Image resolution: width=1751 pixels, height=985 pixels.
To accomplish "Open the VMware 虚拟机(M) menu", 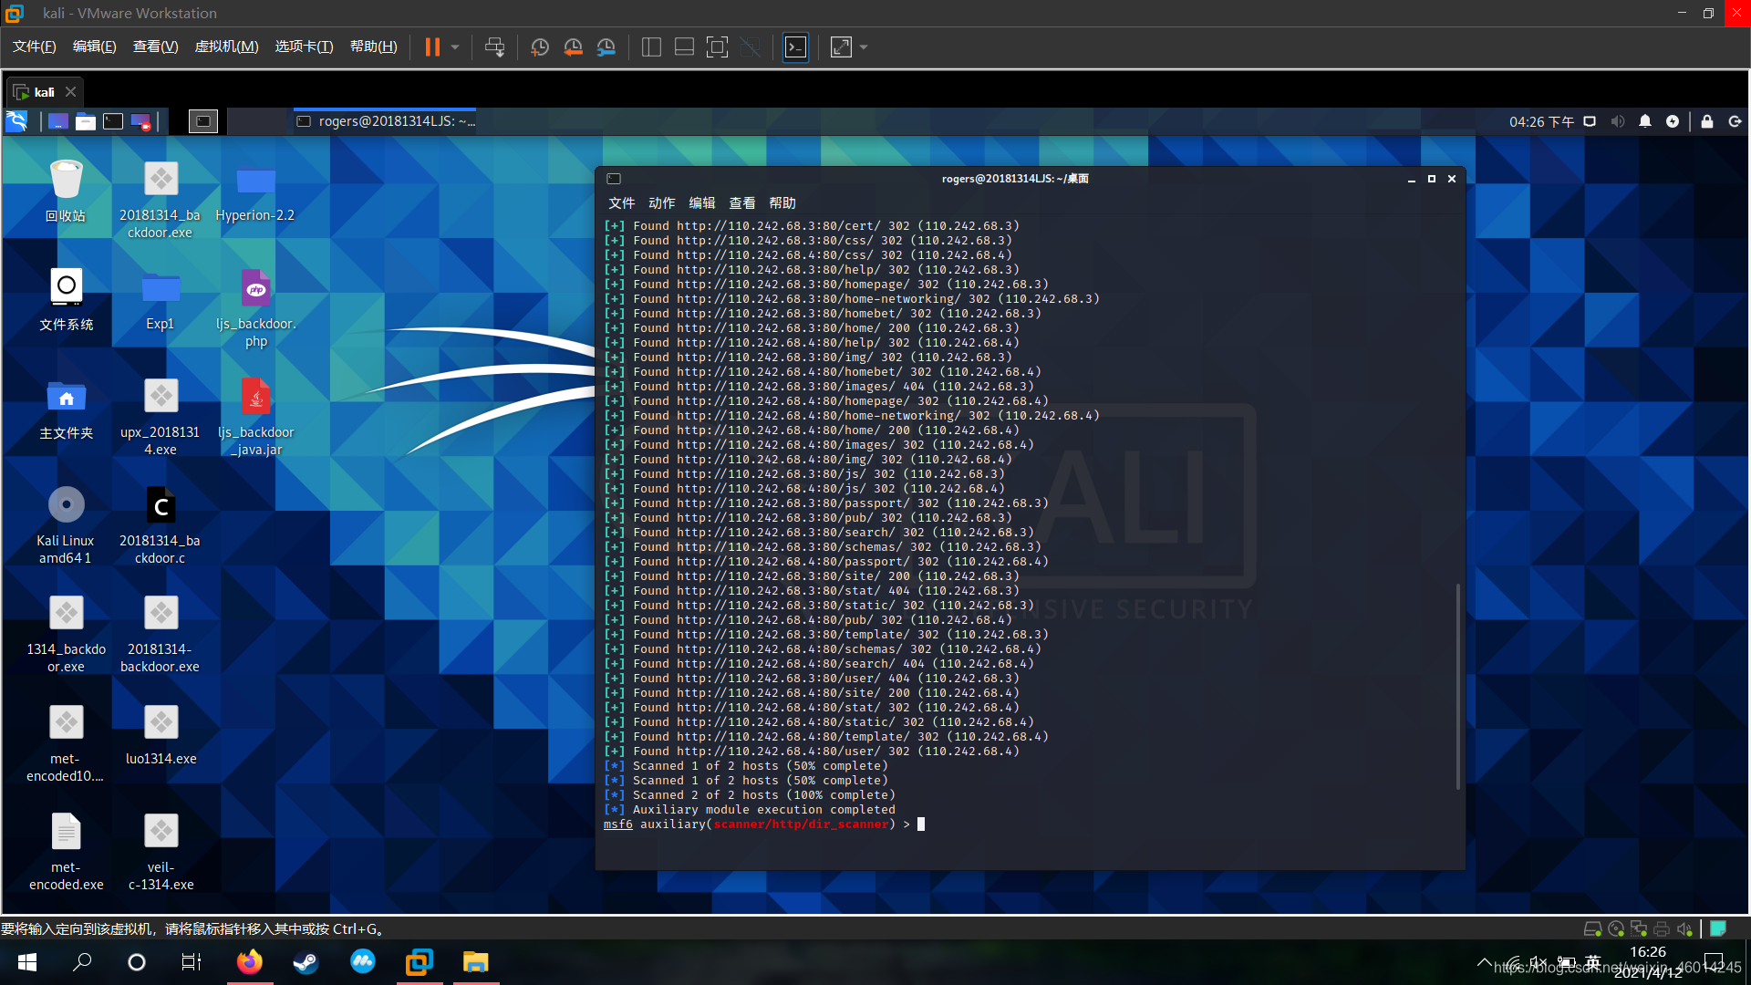I will 227,47.
